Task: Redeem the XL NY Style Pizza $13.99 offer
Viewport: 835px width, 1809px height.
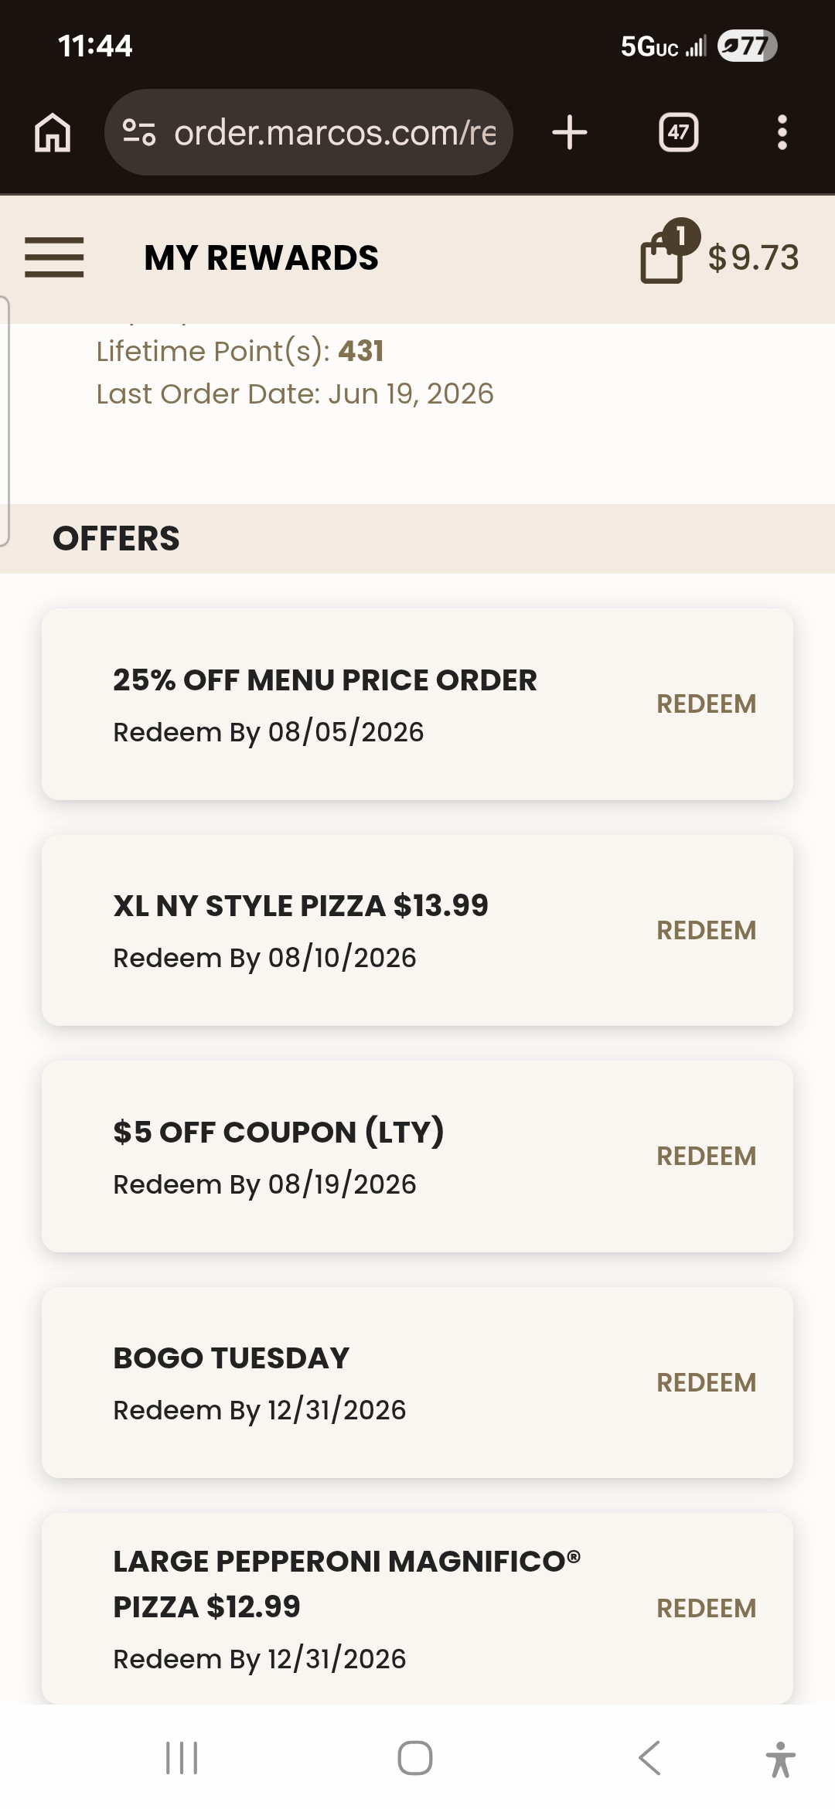Action: (706, 931)
